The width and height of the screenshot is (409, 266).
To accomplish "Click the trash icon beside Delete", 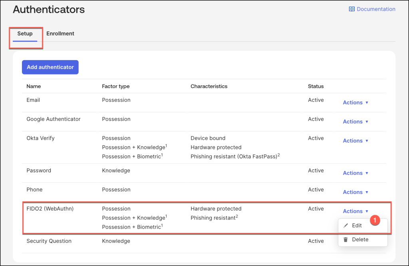I will coord(346,240).
